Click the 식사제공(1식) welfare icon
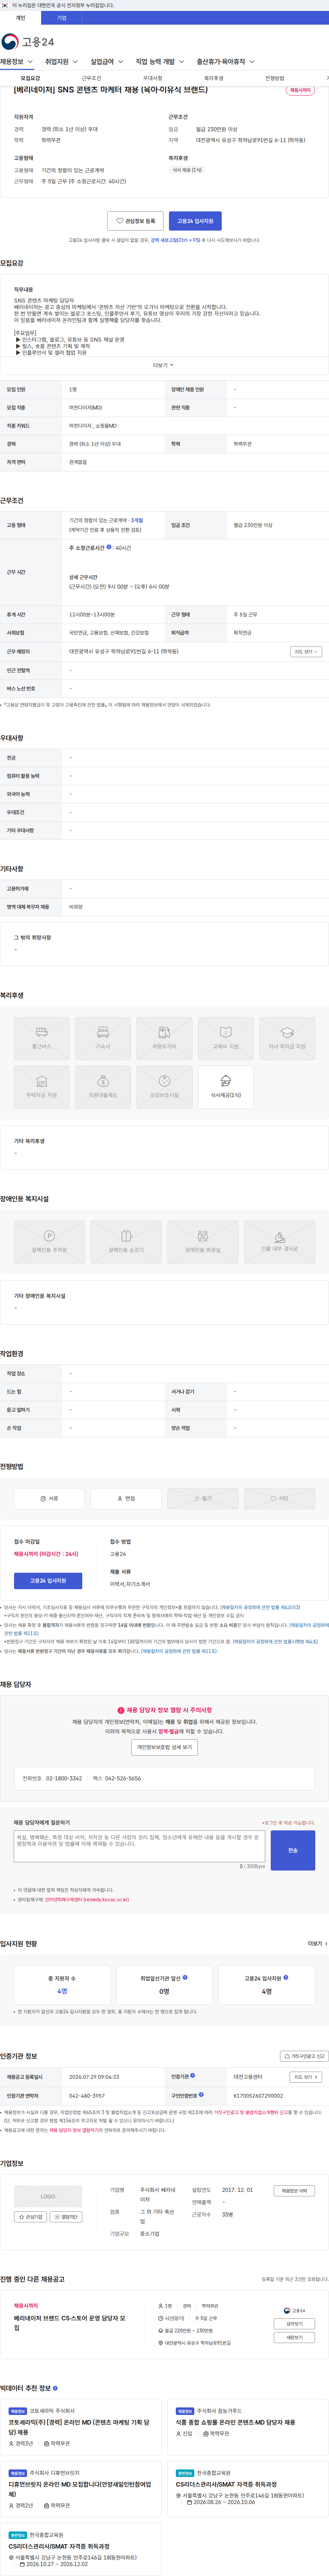This screenshot has height=2576, width=329. click(226, 1087)
